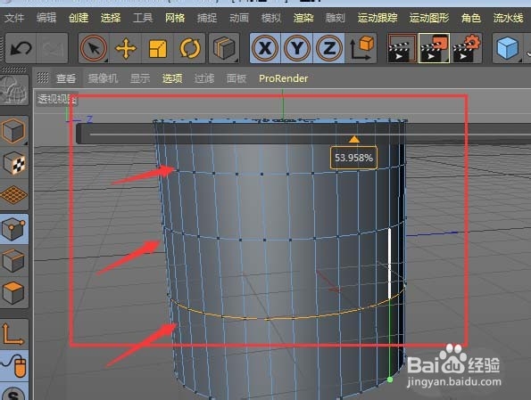The width and height of the screenshot is (531, 400).
Task: Click the 53.958% loop cut value field
Action: pyautogui.click(x=354, y=158)
